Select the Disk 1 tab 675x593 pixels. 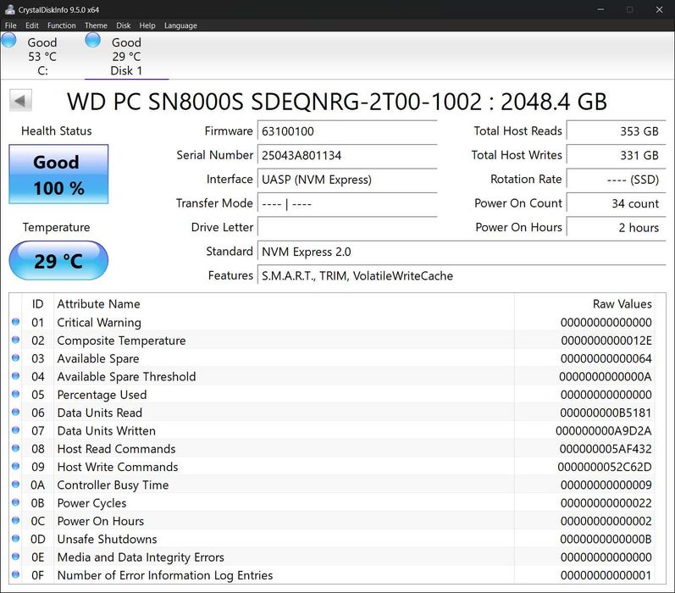click(126, 56)
